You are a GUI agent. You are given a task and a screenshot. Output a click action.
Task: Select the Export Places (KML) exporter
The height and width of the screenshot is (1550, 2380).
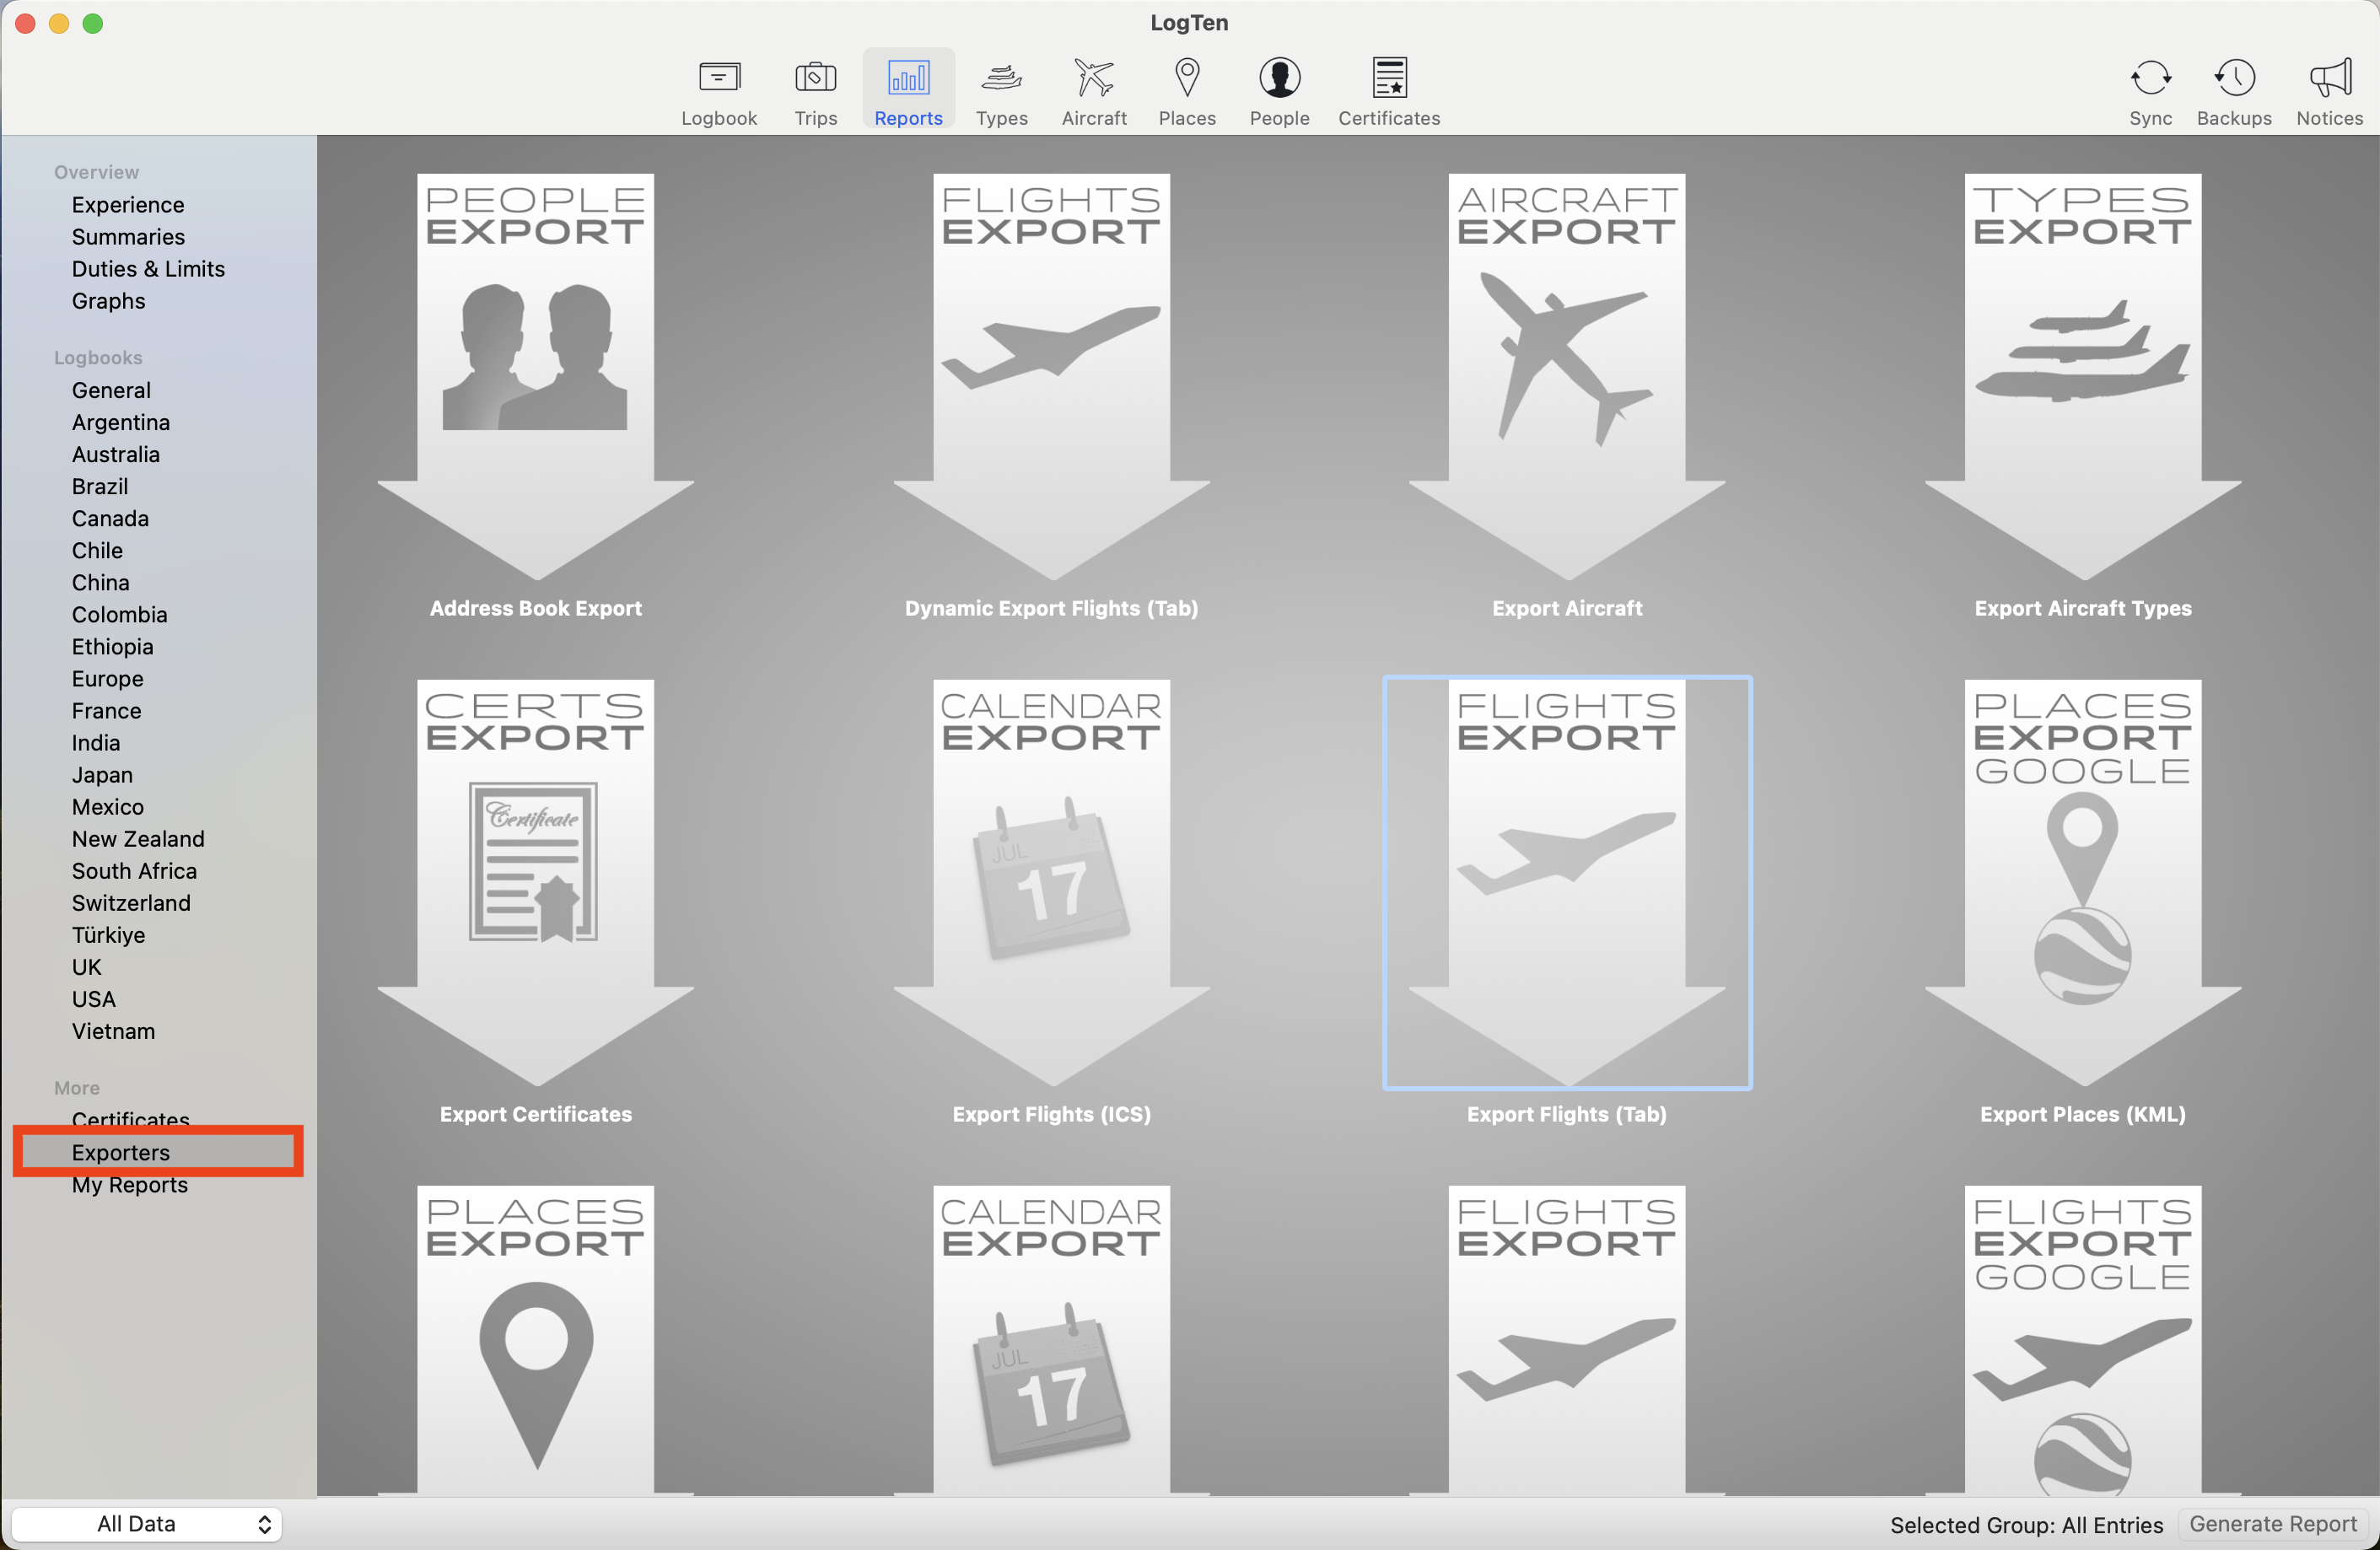(2083, 902)
